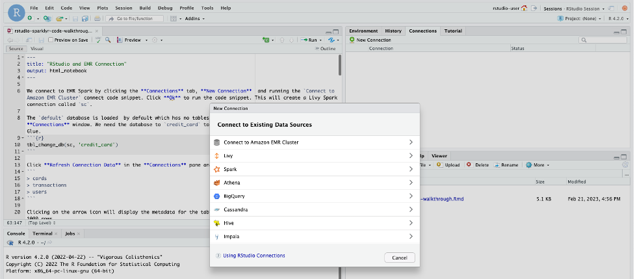
Task: Switch editor to Visual mode
Action: click(37, 49)
